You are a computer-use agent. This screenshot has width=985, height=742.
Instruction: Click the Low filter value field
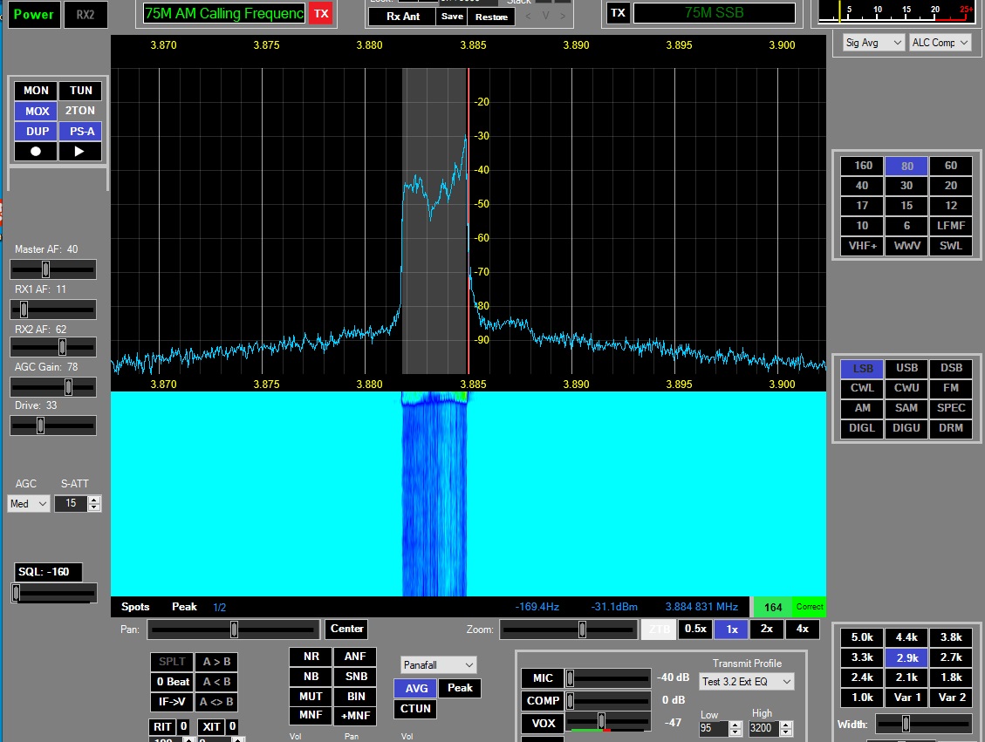point(714,728)
